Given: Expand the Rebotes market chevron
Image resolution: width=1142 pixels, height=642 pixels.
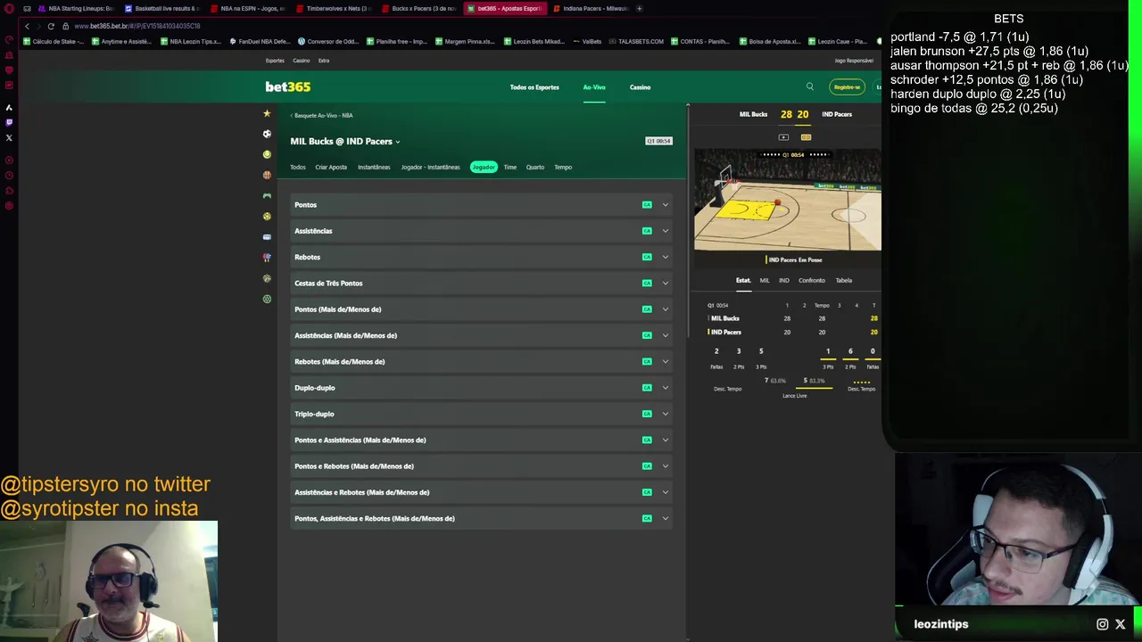Looking at the screenshot, I should (x=665, y=257).
